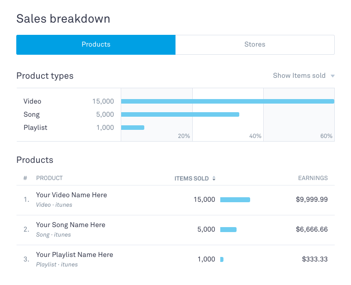The image size is (351, 285).
Task: Expand the Show Items sold dropdown
Action: click(299, 76)
